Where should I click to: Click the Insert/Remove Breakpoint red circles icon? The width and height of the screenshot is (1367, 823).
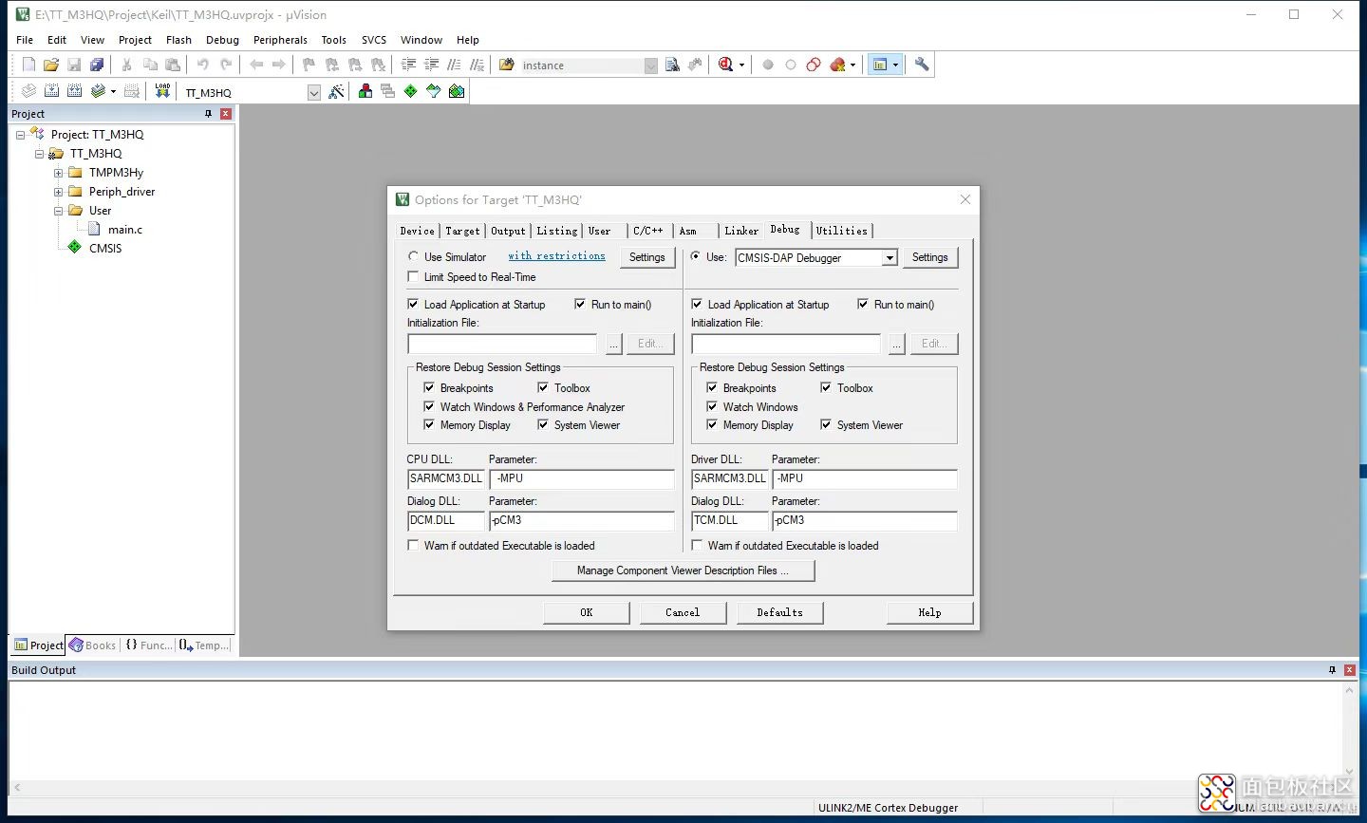[x=814, y=65]
